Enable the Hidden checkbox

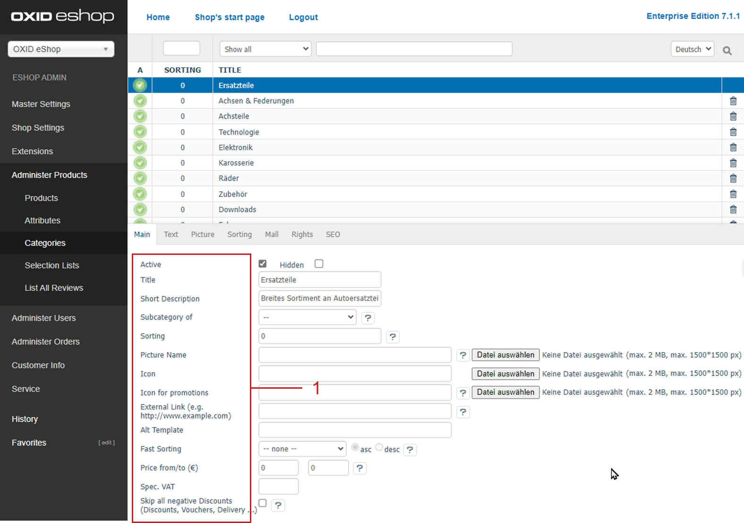[319, 264]
